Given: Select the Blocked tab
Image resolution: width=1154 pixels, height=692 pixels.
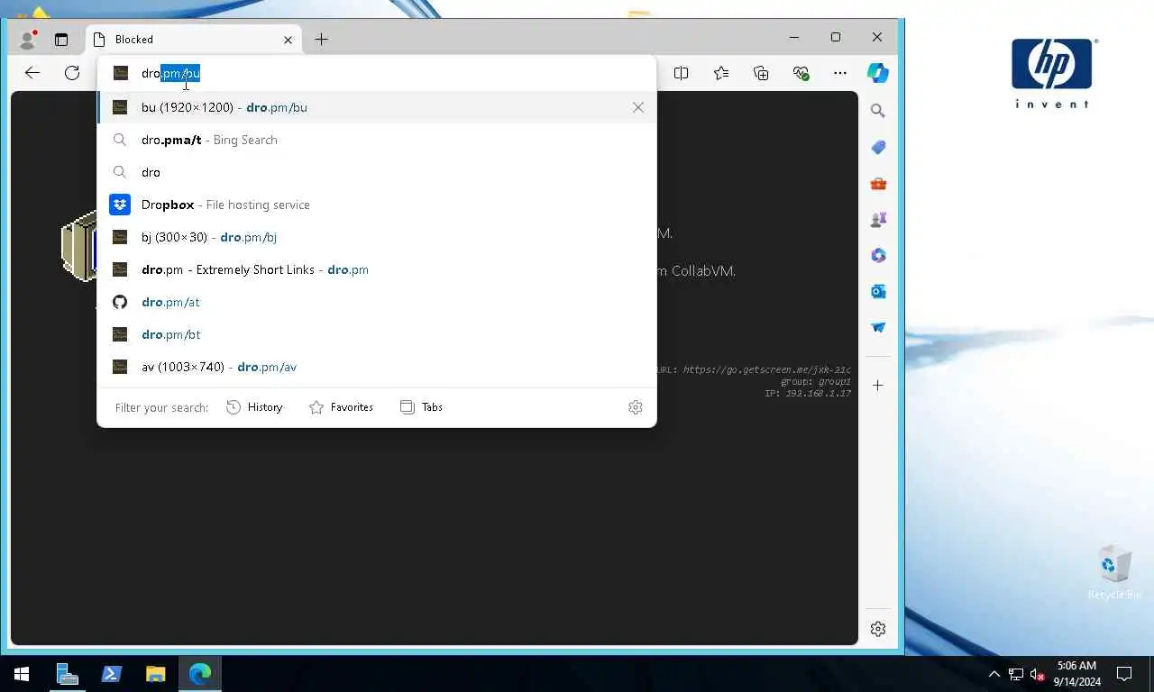Looking at the screenshot, I should (x=194, y=40).
